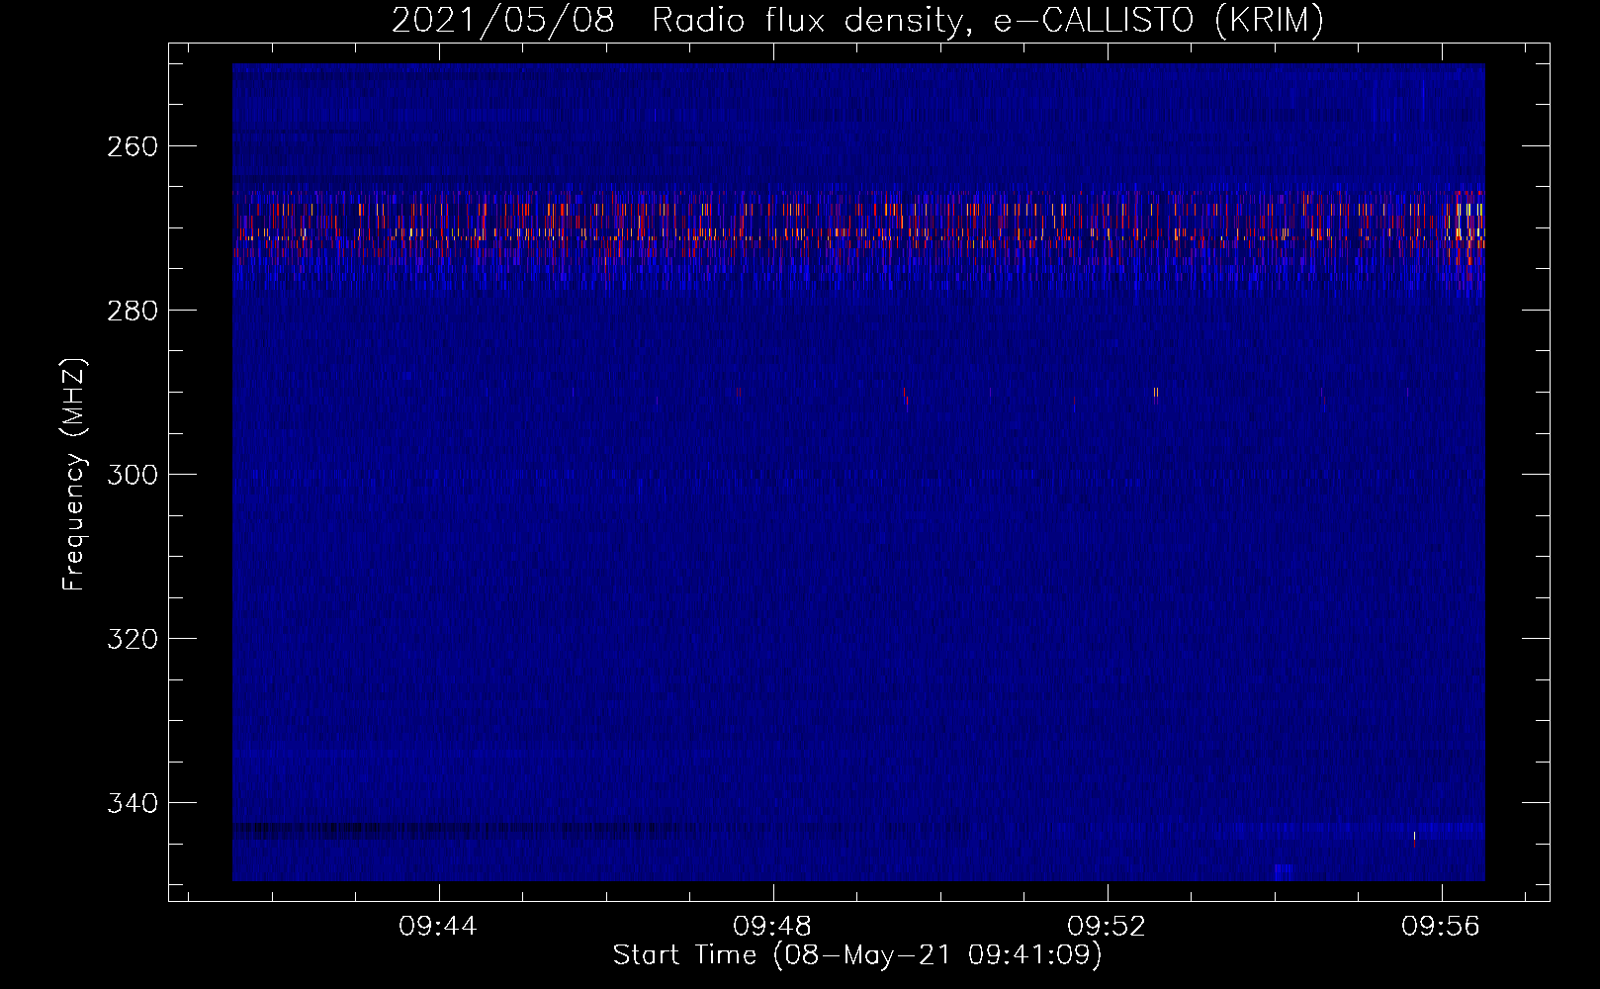The width and height of the screenshot is (1600, 989).
Task: Click the 09:48 time tick label
Action: [772, 927]
